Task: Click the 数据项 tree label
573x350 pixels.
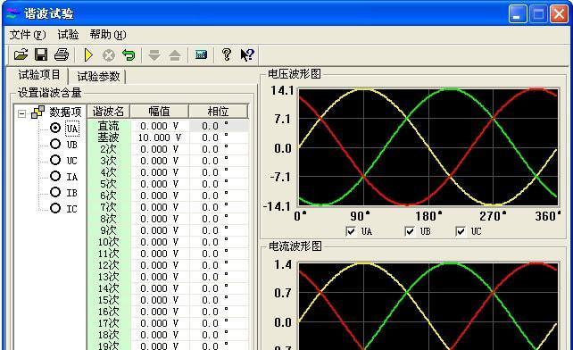Action: tap(65, 112)
